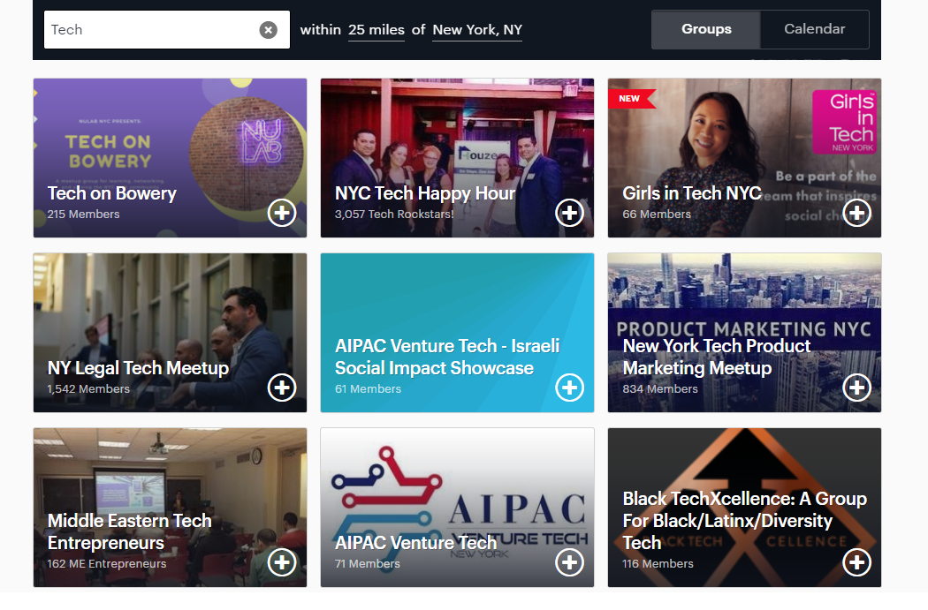
Task: Add Black TechXcellence group with plus
Action: click(856, 562)
